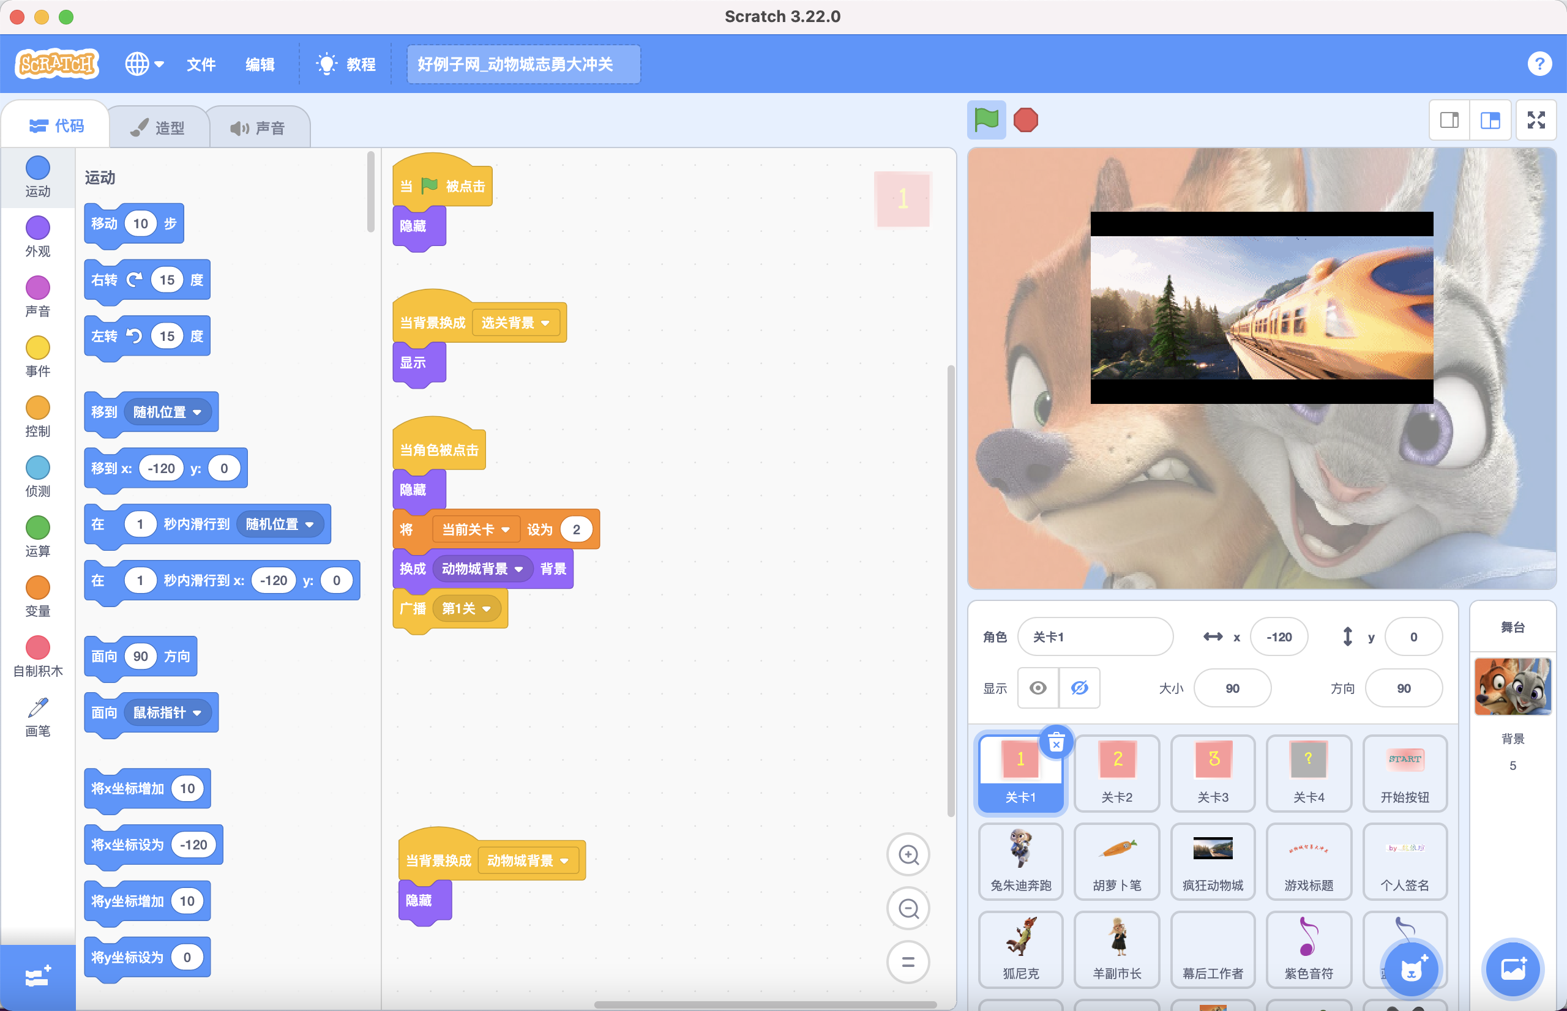Select the stage backdrop thumbnail
The height and width of the screenshot is (1011, 1567).
click(1513, 686)
